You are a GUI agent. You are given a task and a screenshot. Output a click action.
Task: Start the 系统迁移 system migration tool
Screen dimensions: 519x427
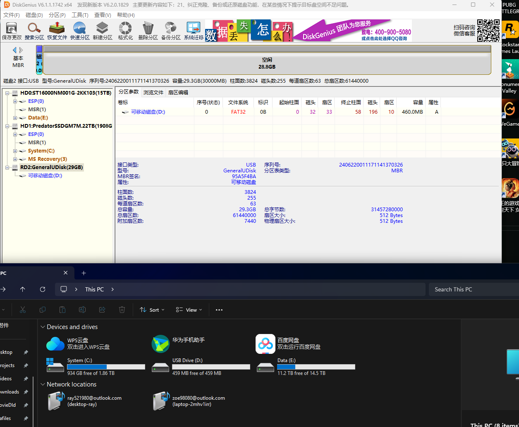click(194, 31)
